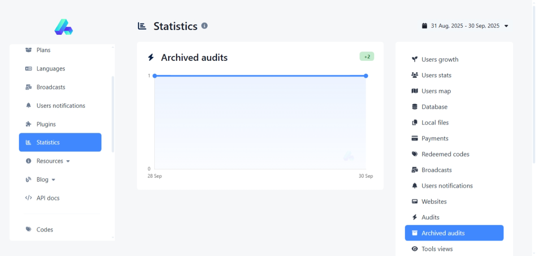Click the sidebar vertical scrollbar
Viewport: 536px width, 256px height.
tap(113, 114)
